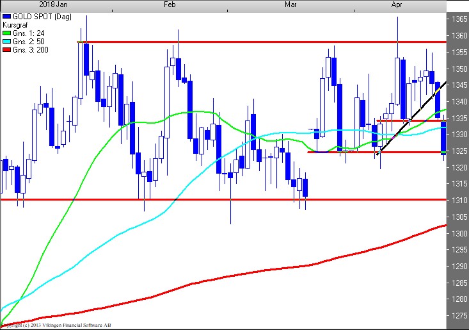Click the 1280 price axis label
The height and width of the screenshot is (330, 469).
coord(459,299)
